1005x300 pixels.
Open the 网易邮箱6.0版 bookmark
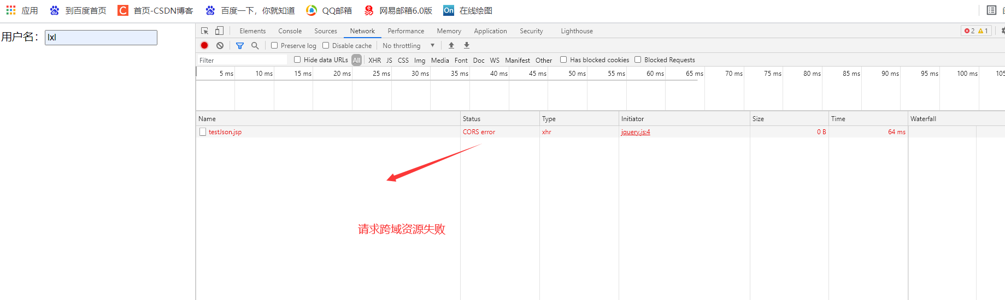tap(398, 10)
